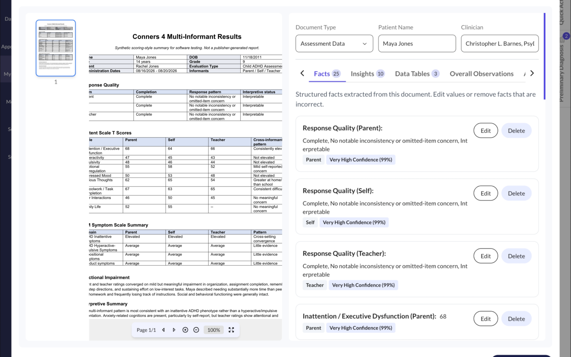The height and width of the screenshot is (357, 571).
Task: Click the notification badge showing 2
Action: click(566, 36)
